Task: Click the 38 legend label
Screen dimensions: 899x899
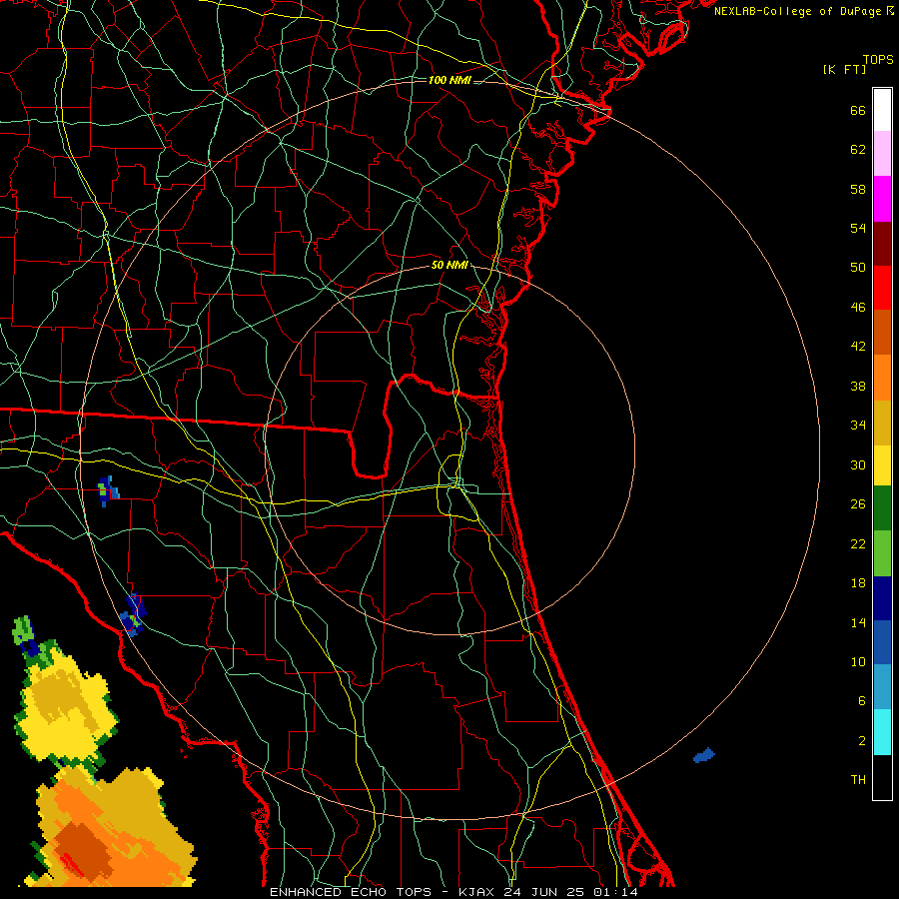Action: [x=858, y=386]
